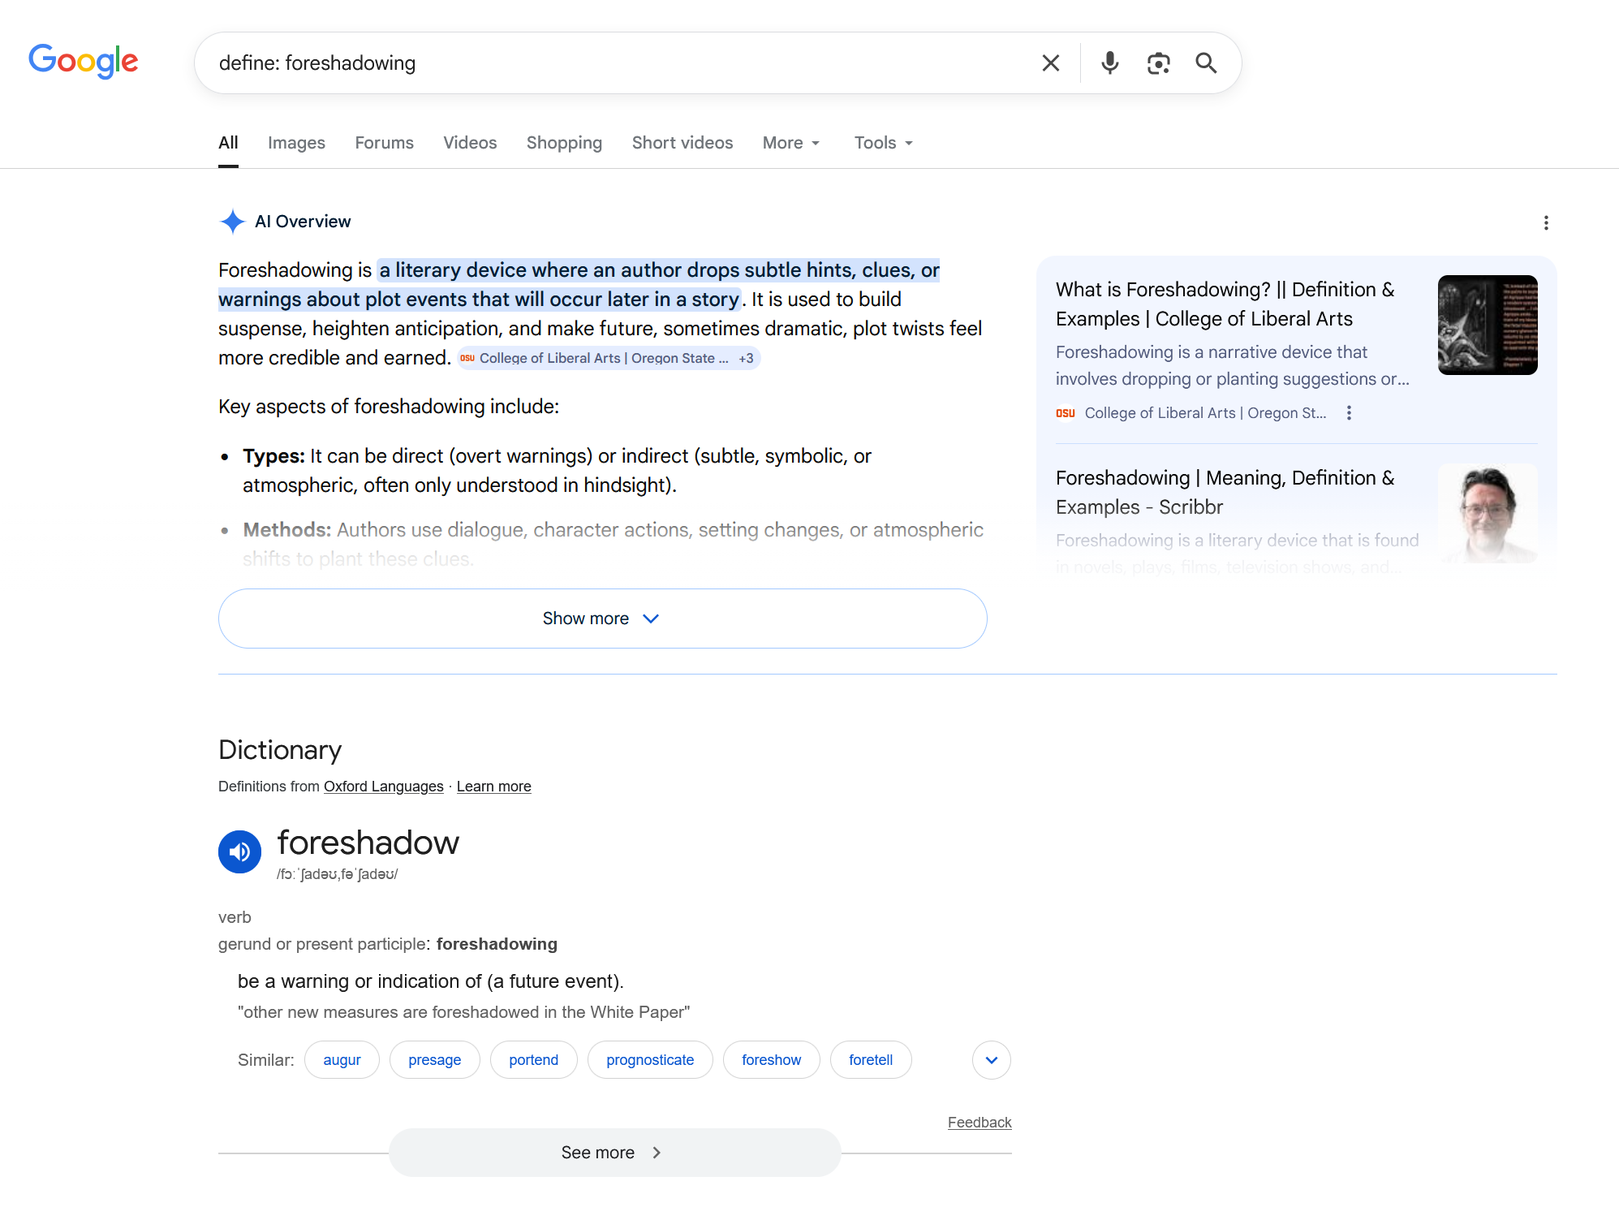
Task: Expand the More search filters dropdown
Action: (791, 143)
